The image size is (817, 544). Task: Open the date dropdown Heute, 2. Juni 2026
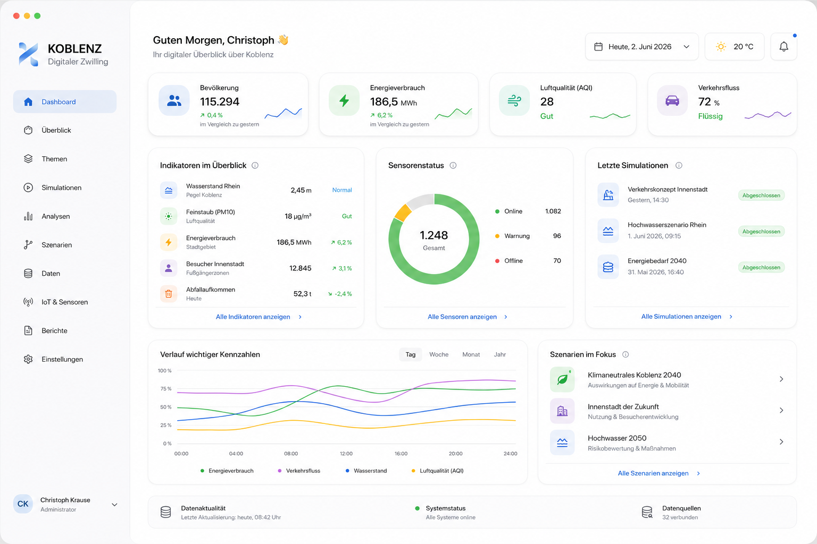(642, 47)
